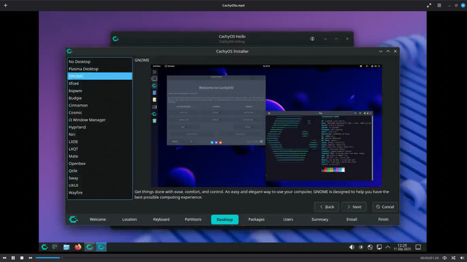This screenshot has width=467, height=262.
Task: Maximize CachyOS Hello window with up chevron
Action: (336, 39)
